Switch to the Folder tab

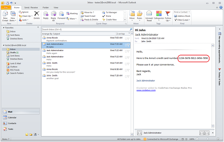point(45,7)
